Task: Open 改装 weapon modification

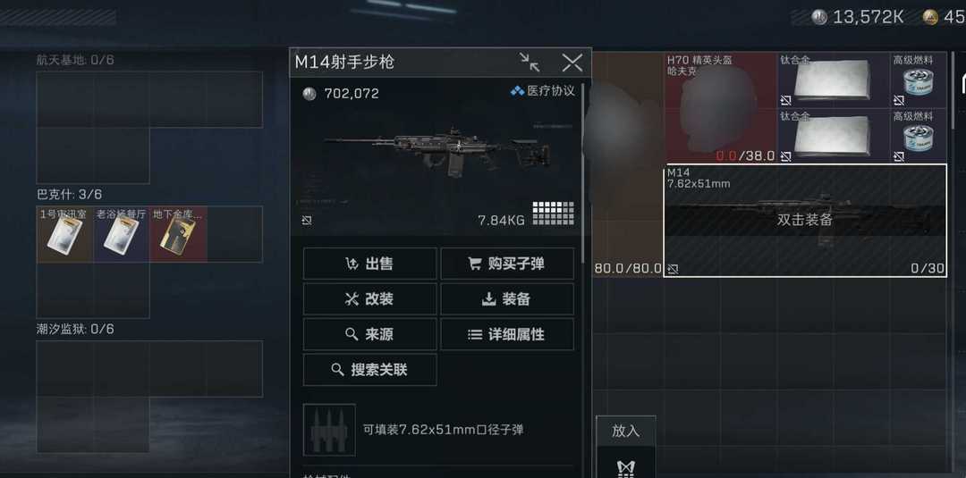Action: pyautogui.click(x=369, y=299)
